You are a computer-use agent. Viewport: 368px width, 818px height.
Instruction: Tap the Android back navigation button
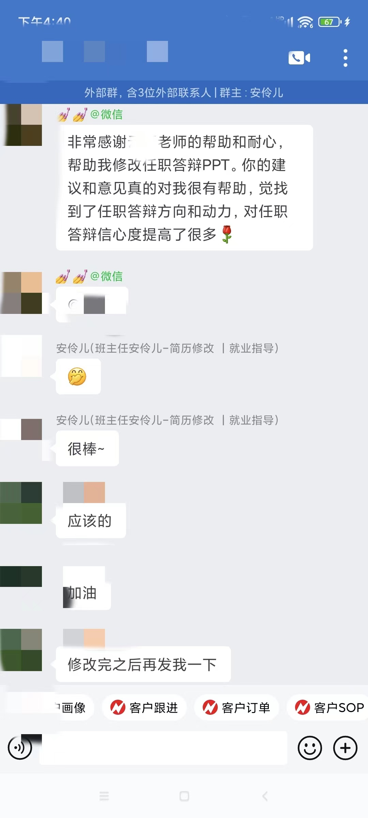pos(265,796)
